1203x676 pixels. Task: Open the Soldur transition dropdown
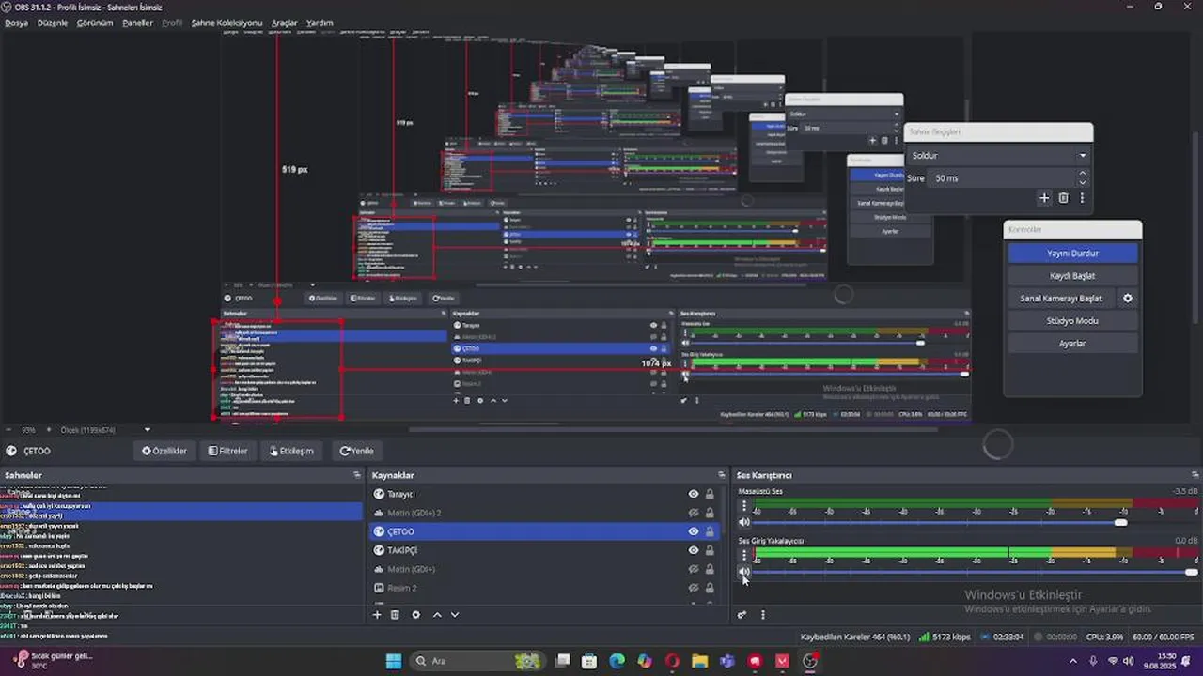[998, 156]
